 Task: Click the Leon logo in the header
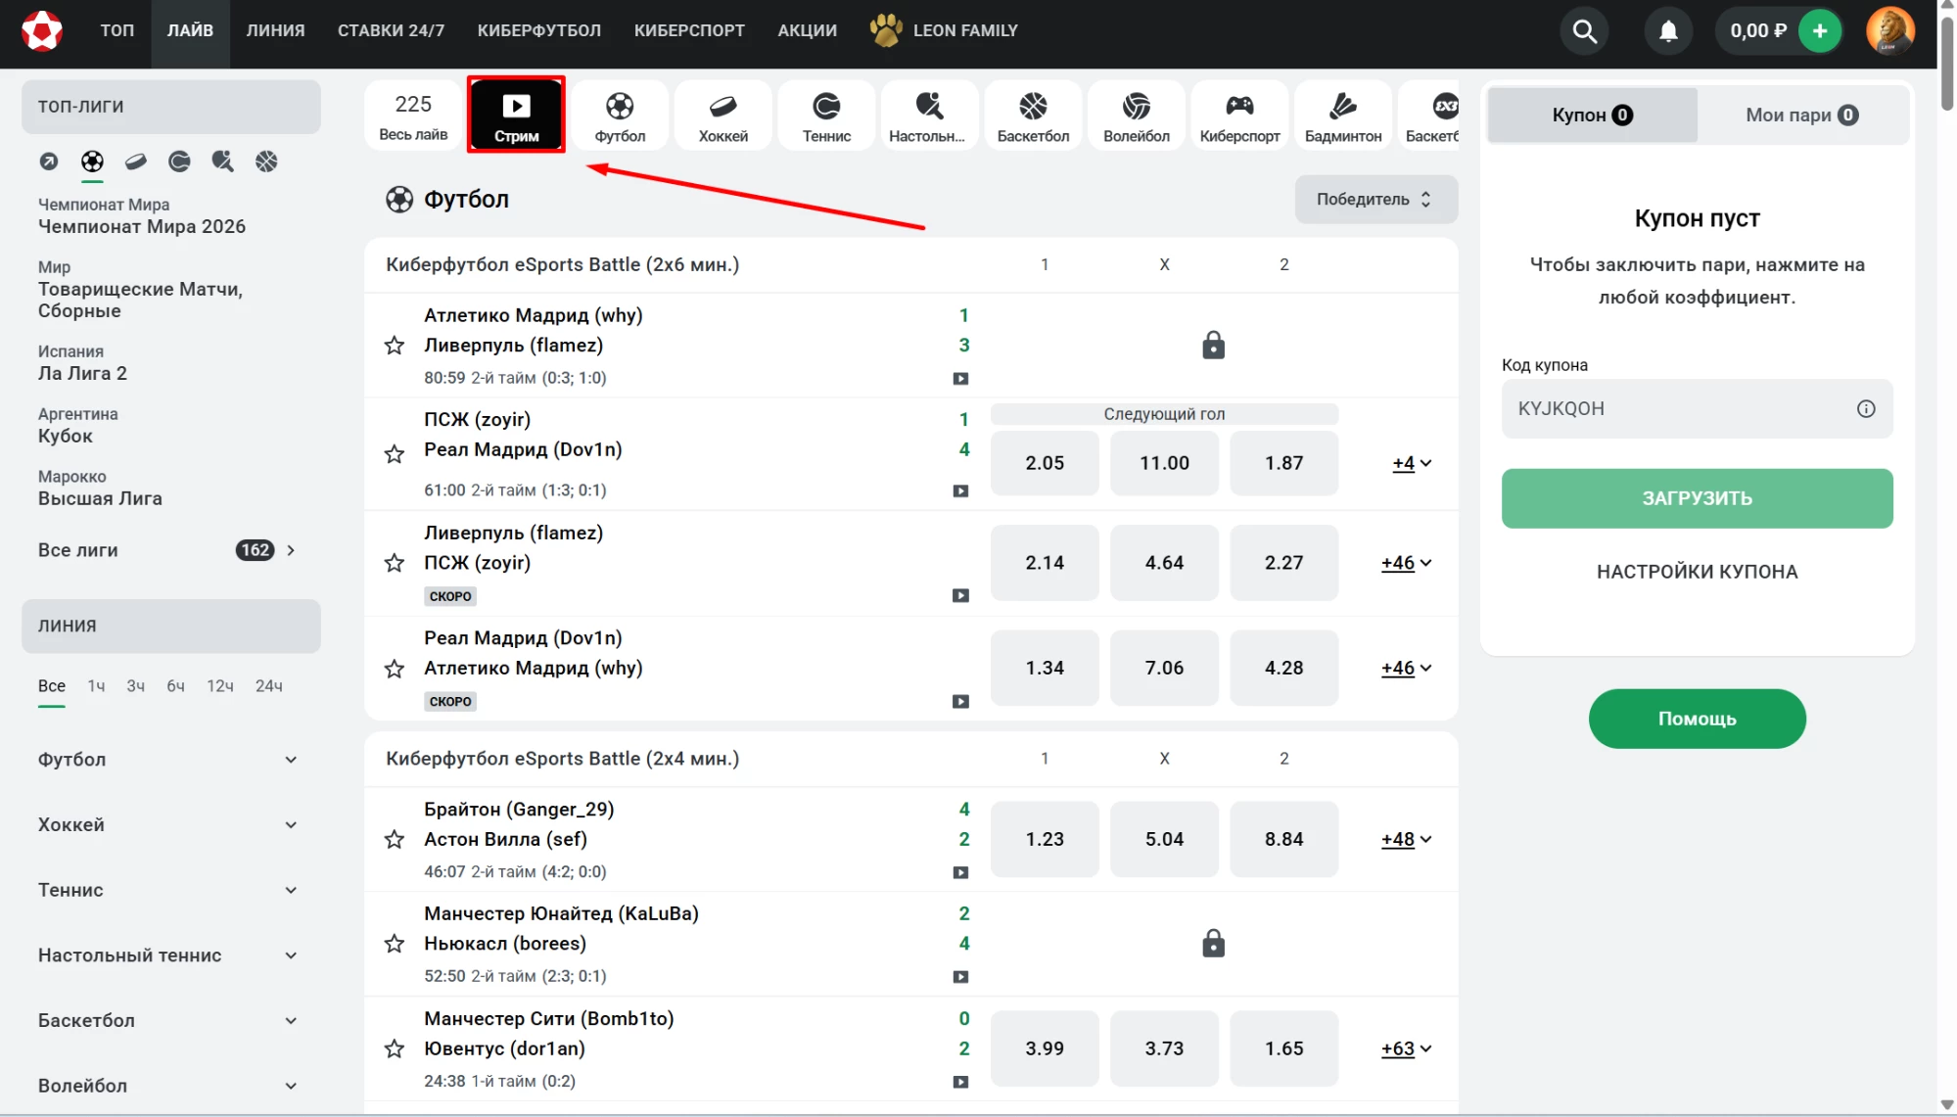(x=42, y=30)
